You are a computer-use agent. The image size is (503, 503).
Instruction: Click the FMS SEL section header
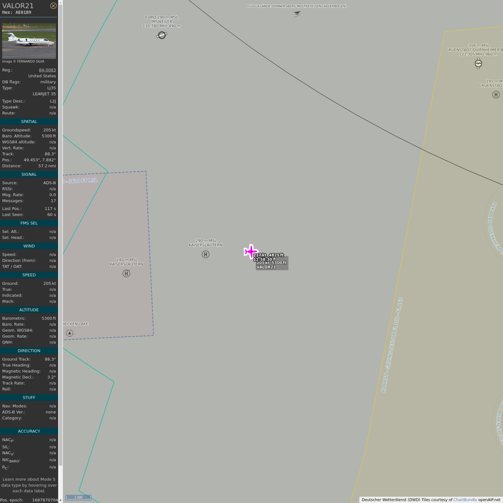tap(29, 223)
